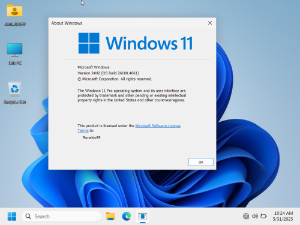
Task: Open the clock and date flyout
Action: [x=283, y=216]
